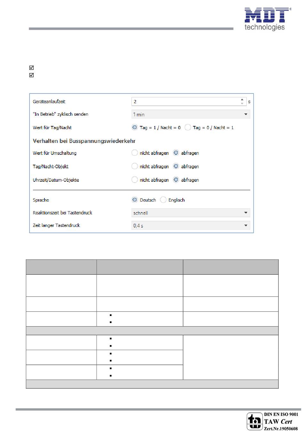Viewport: 304px width, 439px height.
Task: Click the "Reaktionszeit bei Tastendruck" label
Action: [62, 213]
